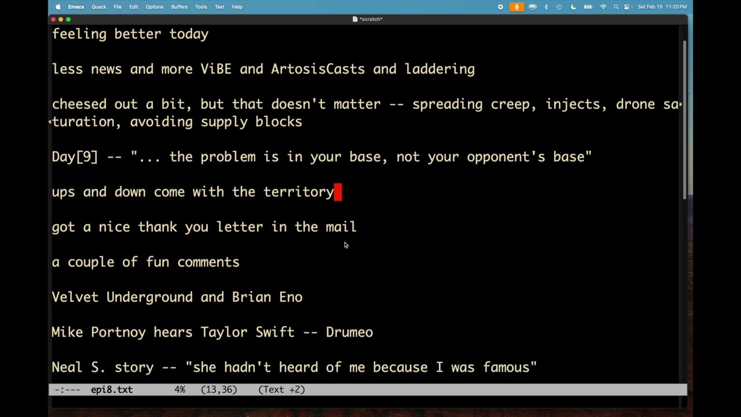Screen dimensions: 741x417
Task: Click 'Day[9]' at the quote line
Action: click(75, 157)
